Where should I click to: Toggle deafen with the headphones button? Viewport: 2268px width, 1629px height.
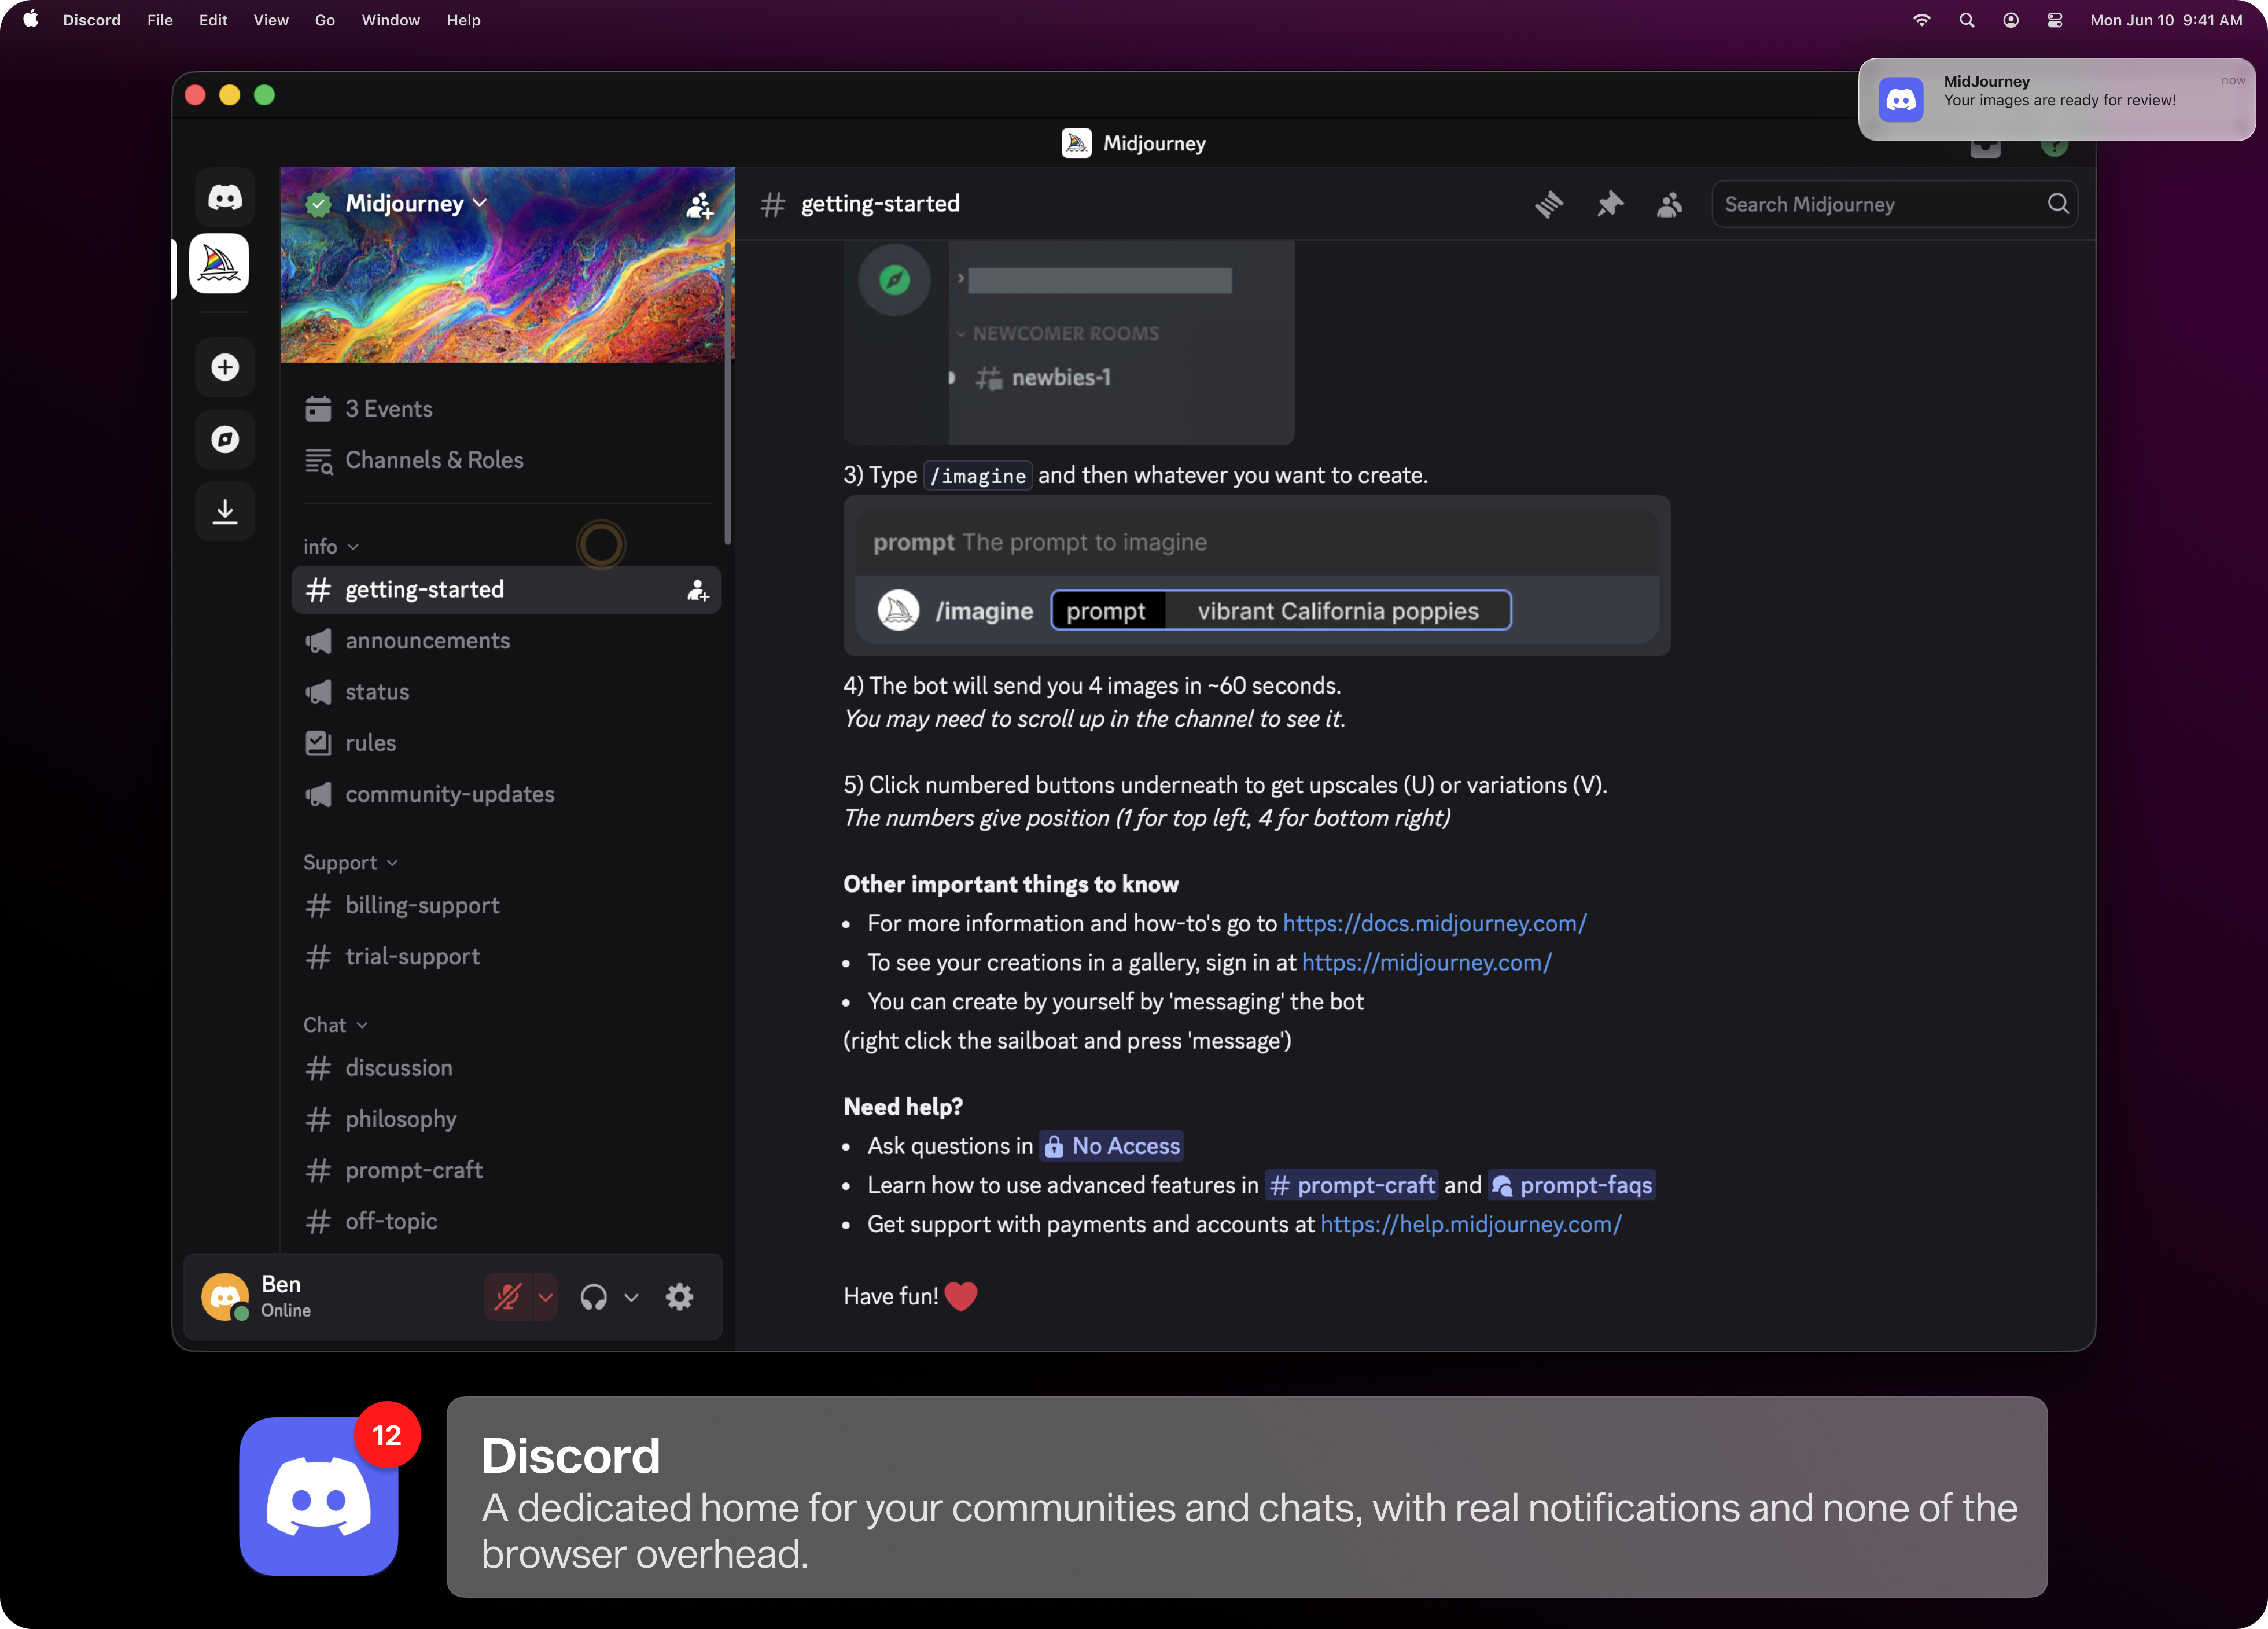(x=593, y=1297)
